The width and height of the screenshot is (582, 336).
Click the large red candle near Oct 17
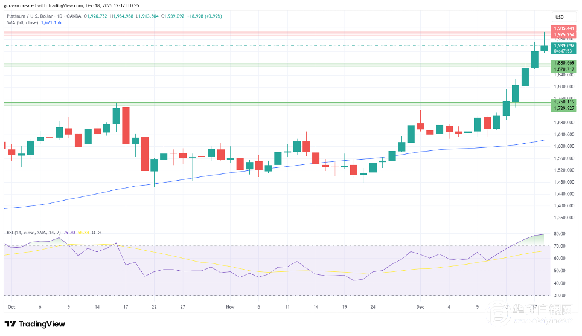click(126, 126)
